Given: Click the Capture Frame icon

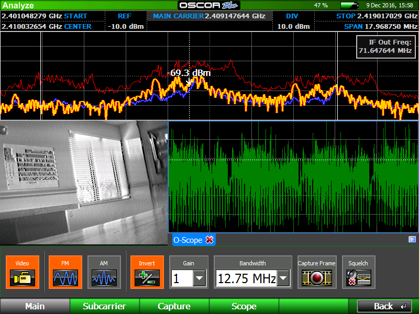Looking at the screenshot, I should (x=316, y=272).
